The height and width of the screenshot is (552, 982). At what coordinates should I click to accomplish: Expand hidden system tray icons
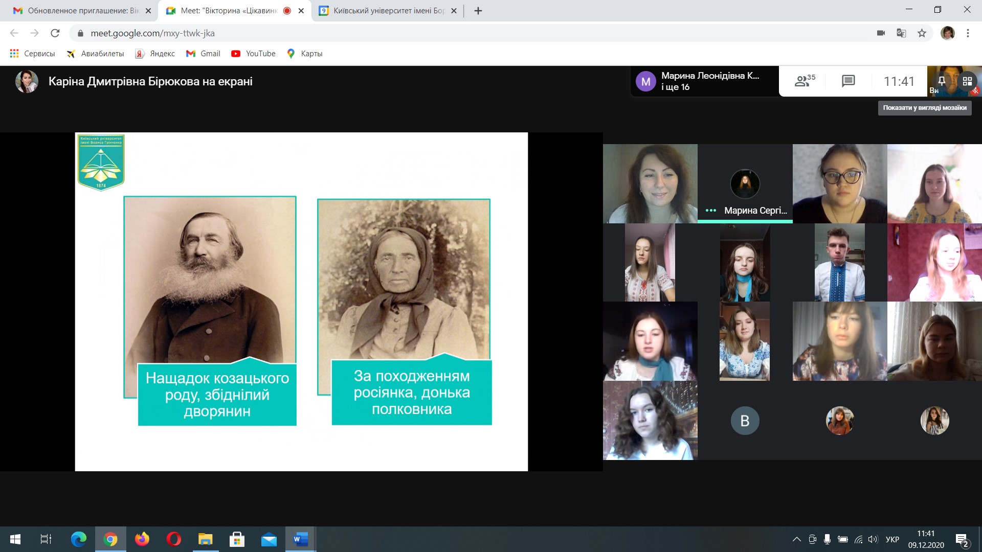pyautogui.click(x=796, y=539)
